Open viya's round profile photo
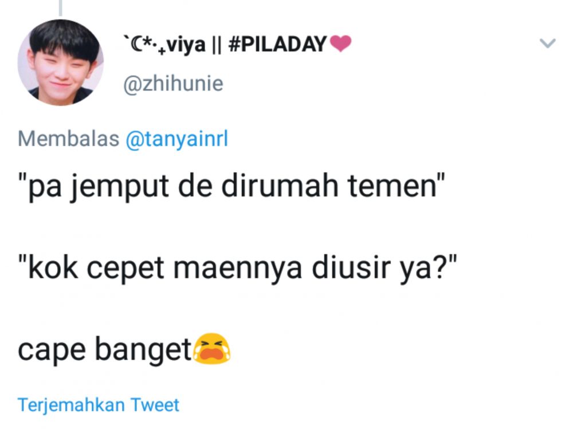 (x=61, y=62)
